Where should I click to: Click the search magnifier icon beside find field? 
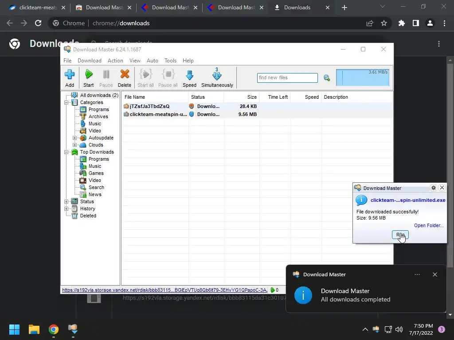[x=327, y=78]
